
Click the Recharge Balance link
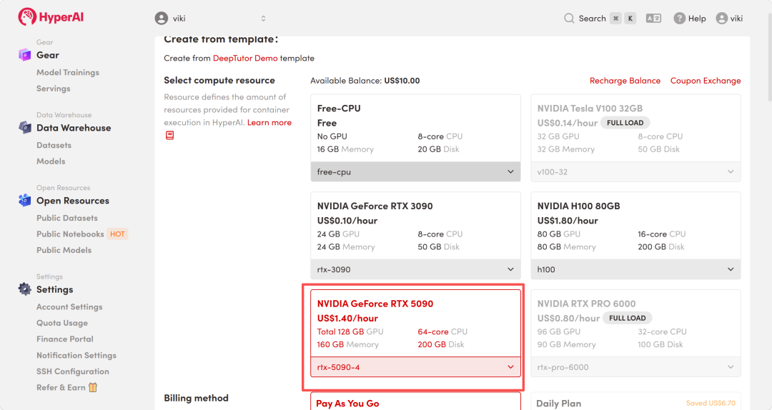[x=625, y=81]
